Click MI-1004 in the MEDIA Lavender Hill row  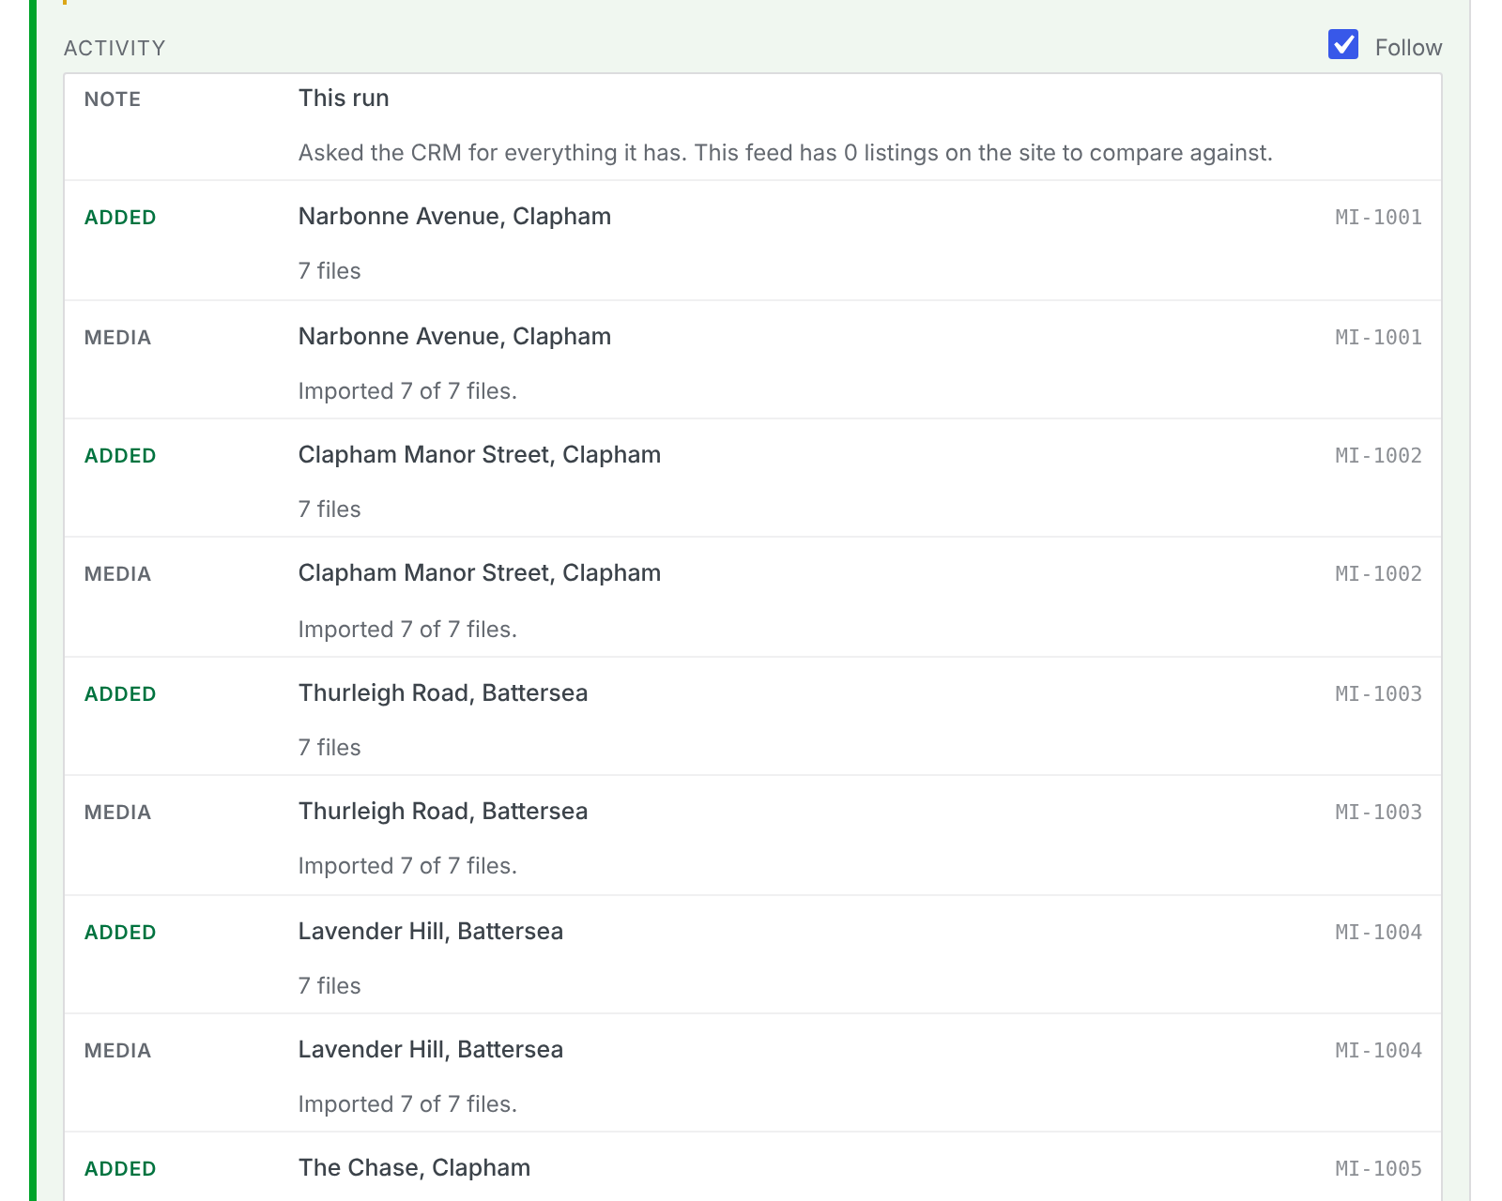click(x=1378, y=1051)
